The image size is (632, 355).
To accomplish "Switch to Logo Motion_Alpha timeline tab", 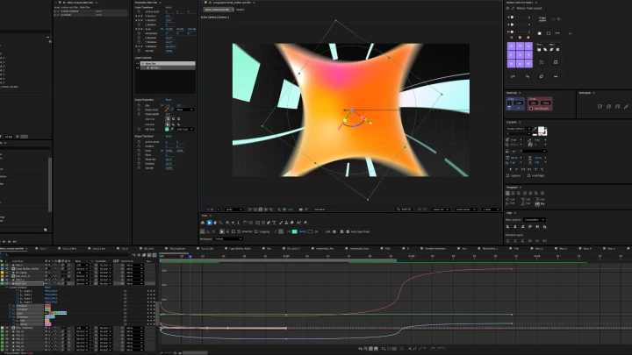I will 239,249.
